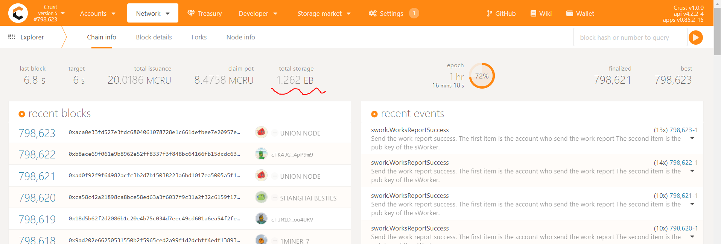This screenshot has height=244, width=721.
Task: Click block hash starting 0x18d5b62f
Action: click(x=154, y=218)
